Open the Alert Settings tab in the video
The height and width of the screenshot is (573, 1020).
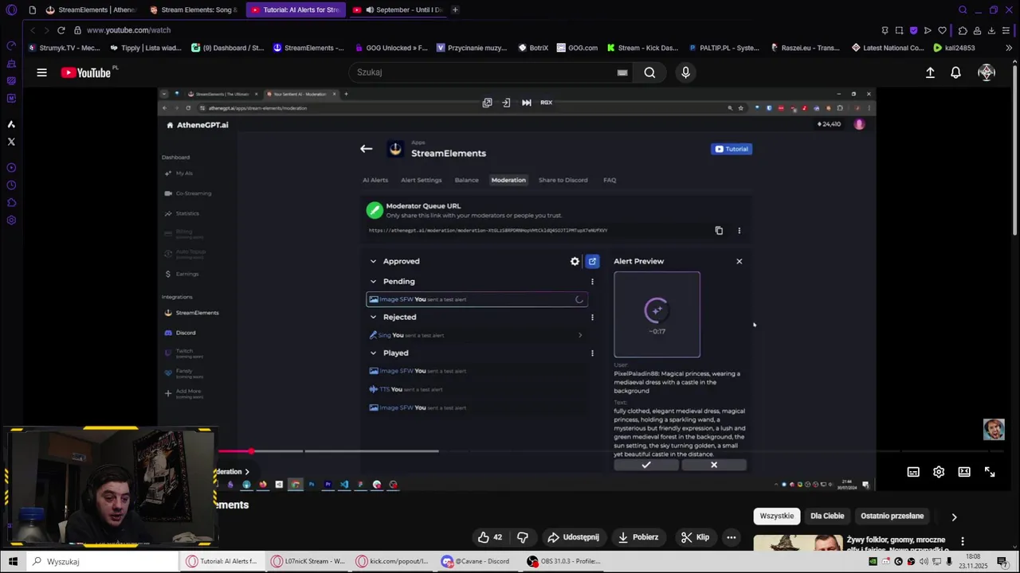(x=421, y=180)
